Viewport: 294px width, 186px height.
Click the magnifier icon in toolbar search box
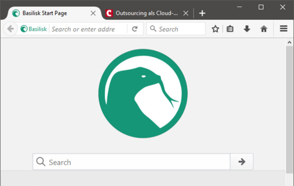(153, 29)
